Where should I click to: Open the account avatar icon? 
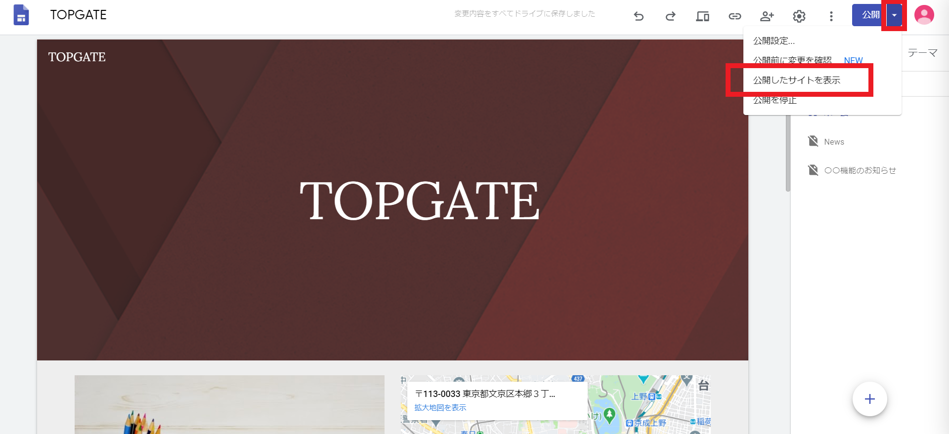click(924, 15)
